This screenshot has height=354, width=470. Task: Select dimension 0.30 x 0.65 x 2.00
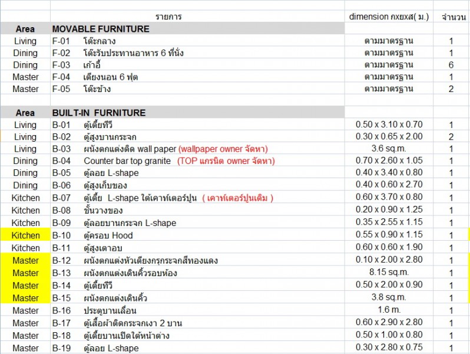coord(389,137)
